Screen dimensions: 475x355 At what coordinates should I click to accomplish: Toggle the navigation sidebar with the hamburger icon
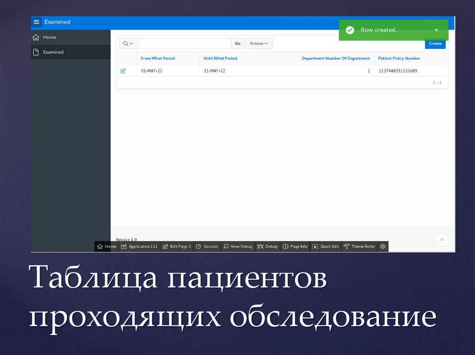pyautogui.click(x=36, y=22)
